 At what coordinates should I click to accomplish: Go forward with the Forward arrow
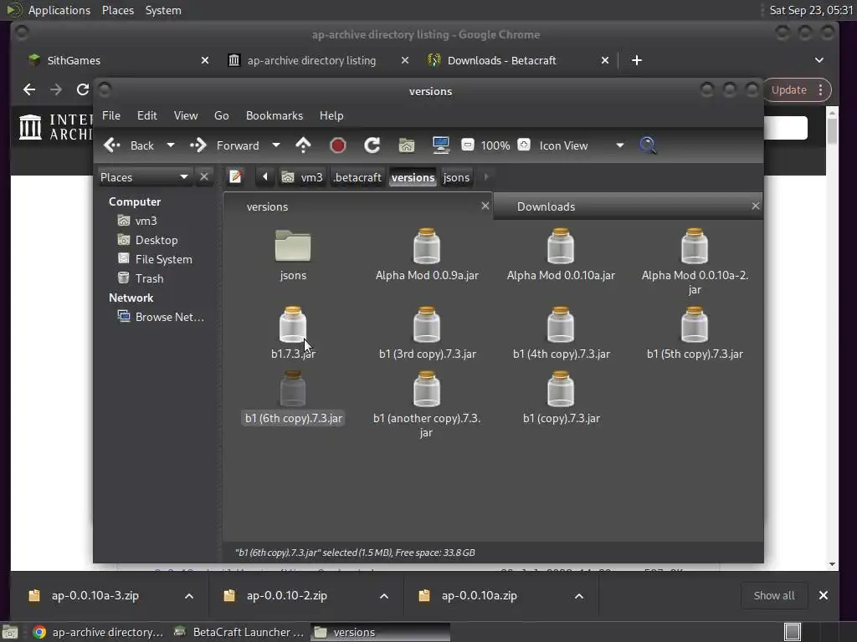224,145
